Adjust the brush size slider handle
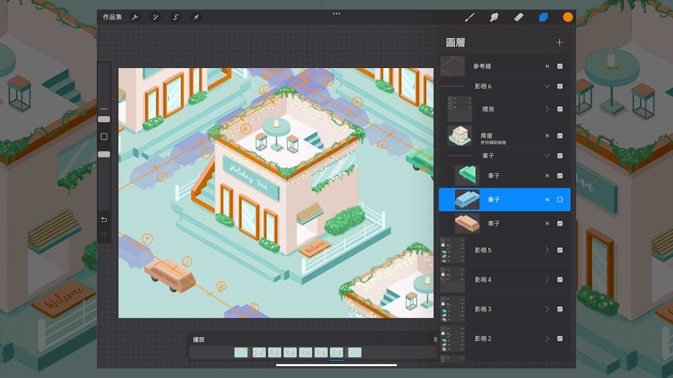 [x=104, y=119]
